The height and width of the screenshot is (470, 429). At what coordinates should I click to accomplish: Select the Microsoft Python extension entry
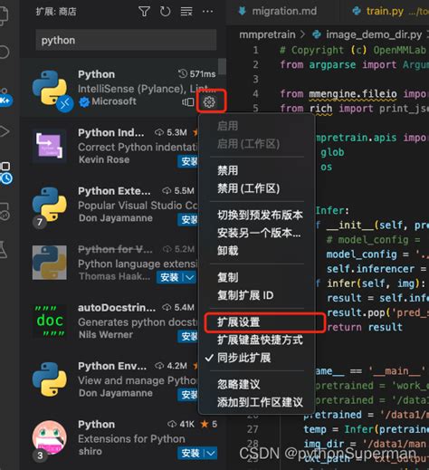123,88
